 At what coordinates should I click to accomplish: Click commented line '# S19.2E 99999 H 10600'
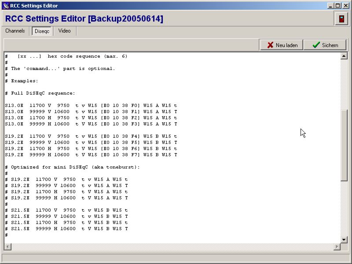[66, 198]
